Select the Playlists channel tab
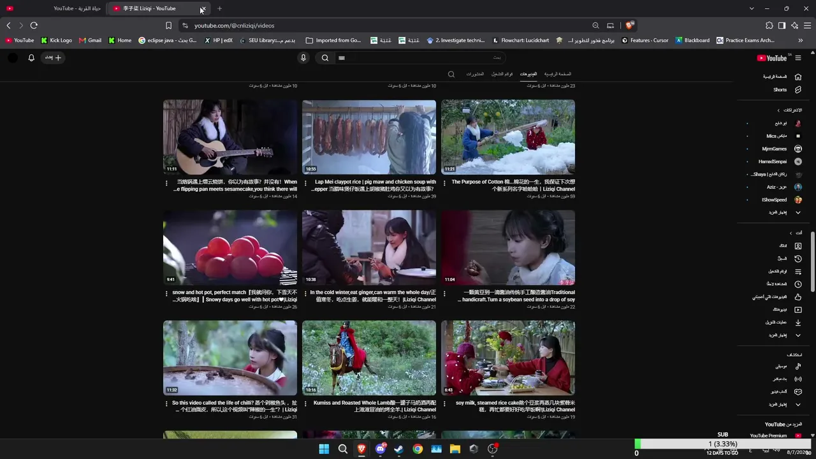 [x=502, y=75]
